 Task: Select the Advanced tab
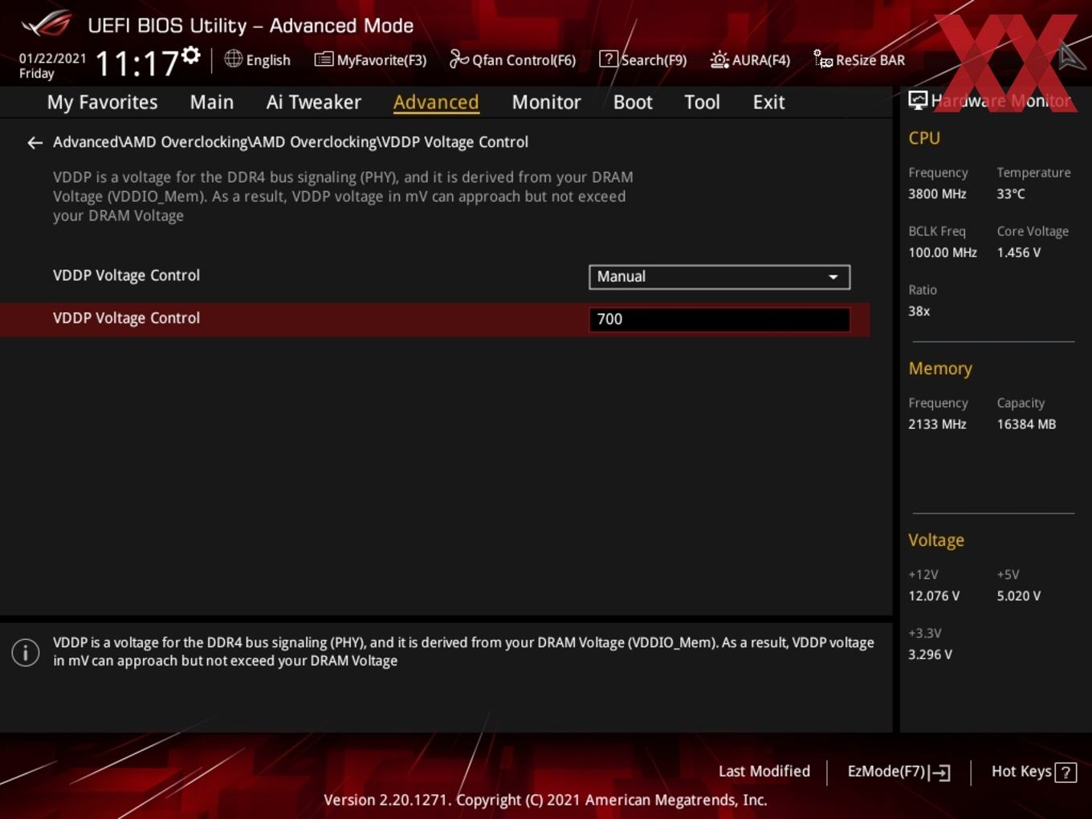click(436, 103)
